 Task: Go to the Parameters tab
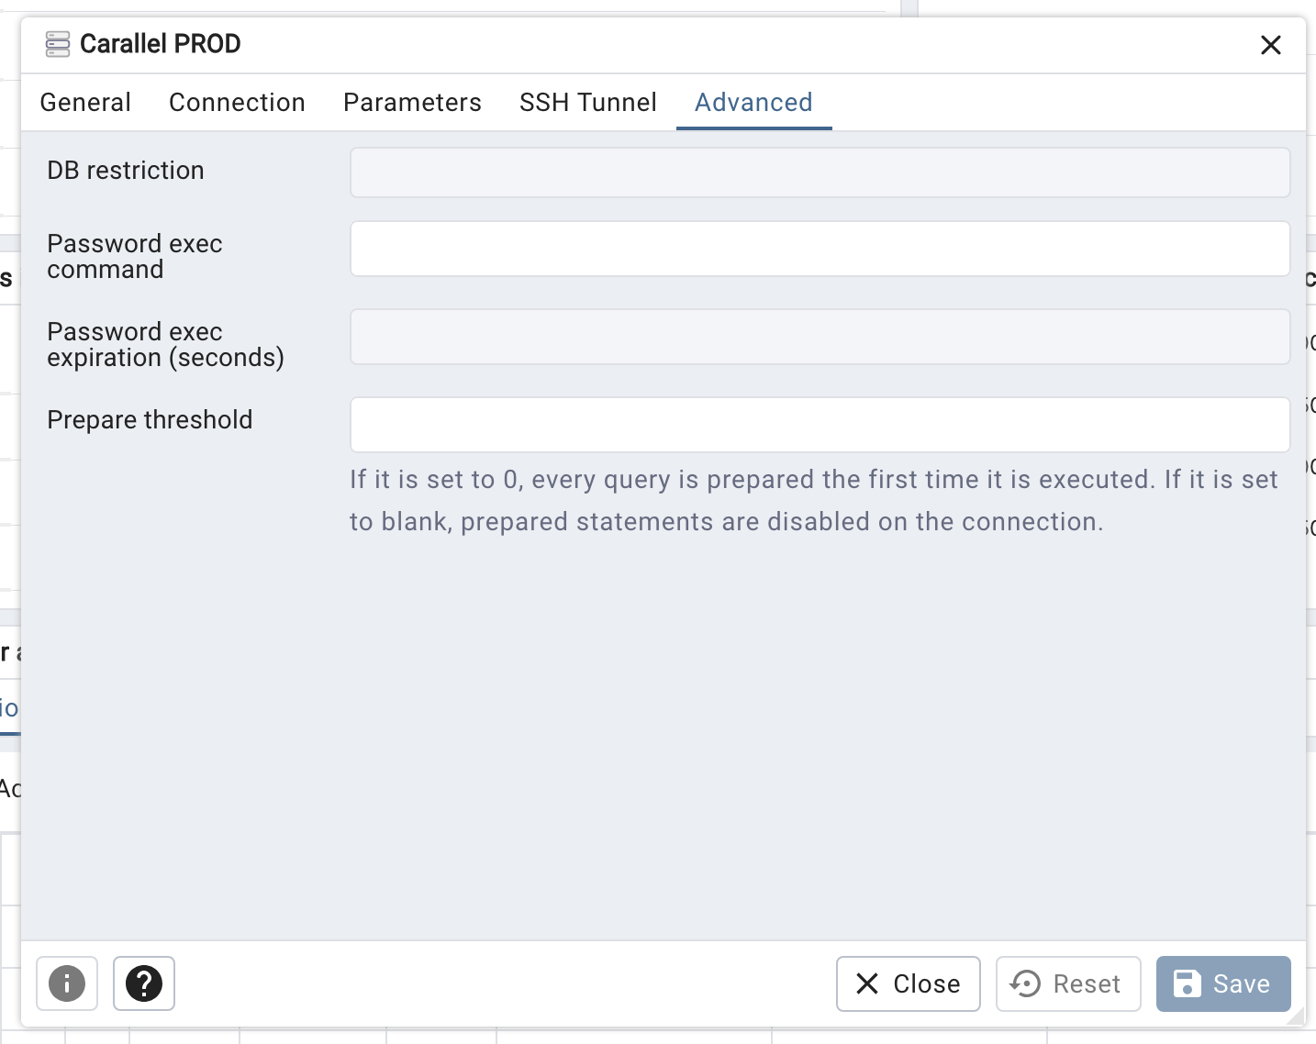point(412,103)
